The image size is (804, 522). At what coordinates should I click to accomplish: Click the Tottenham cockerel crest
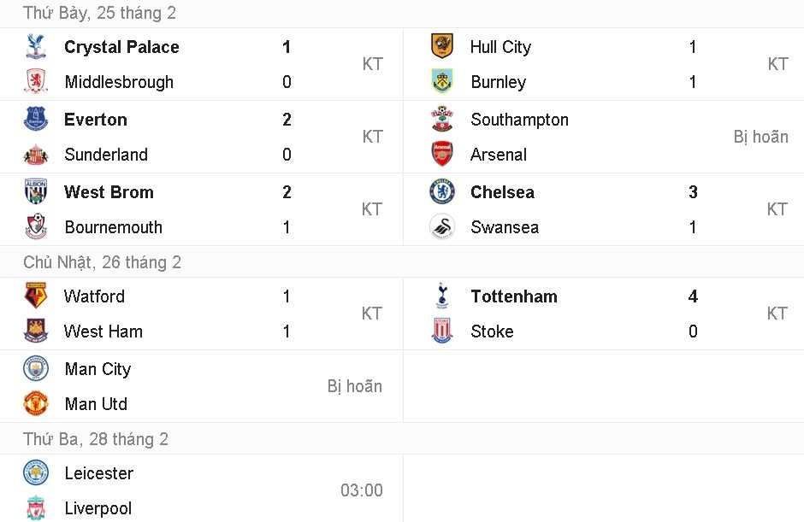[442, 296]
